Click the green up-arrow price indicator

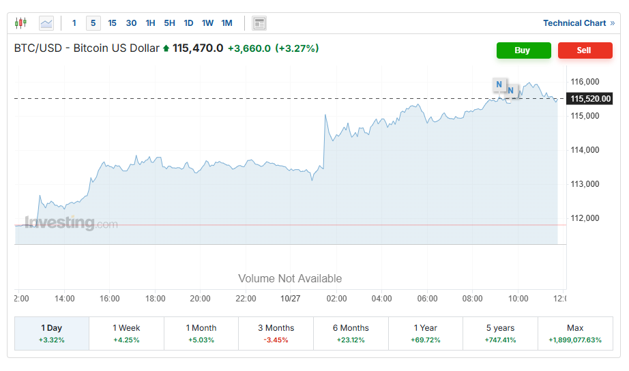(166, 48)
